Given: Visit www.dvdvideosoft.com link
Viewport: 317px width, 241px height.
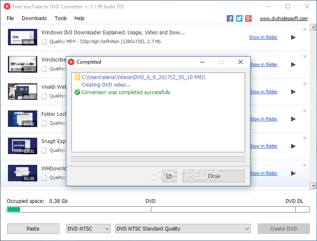Looking at the screenshot, I should coord(284,18).
